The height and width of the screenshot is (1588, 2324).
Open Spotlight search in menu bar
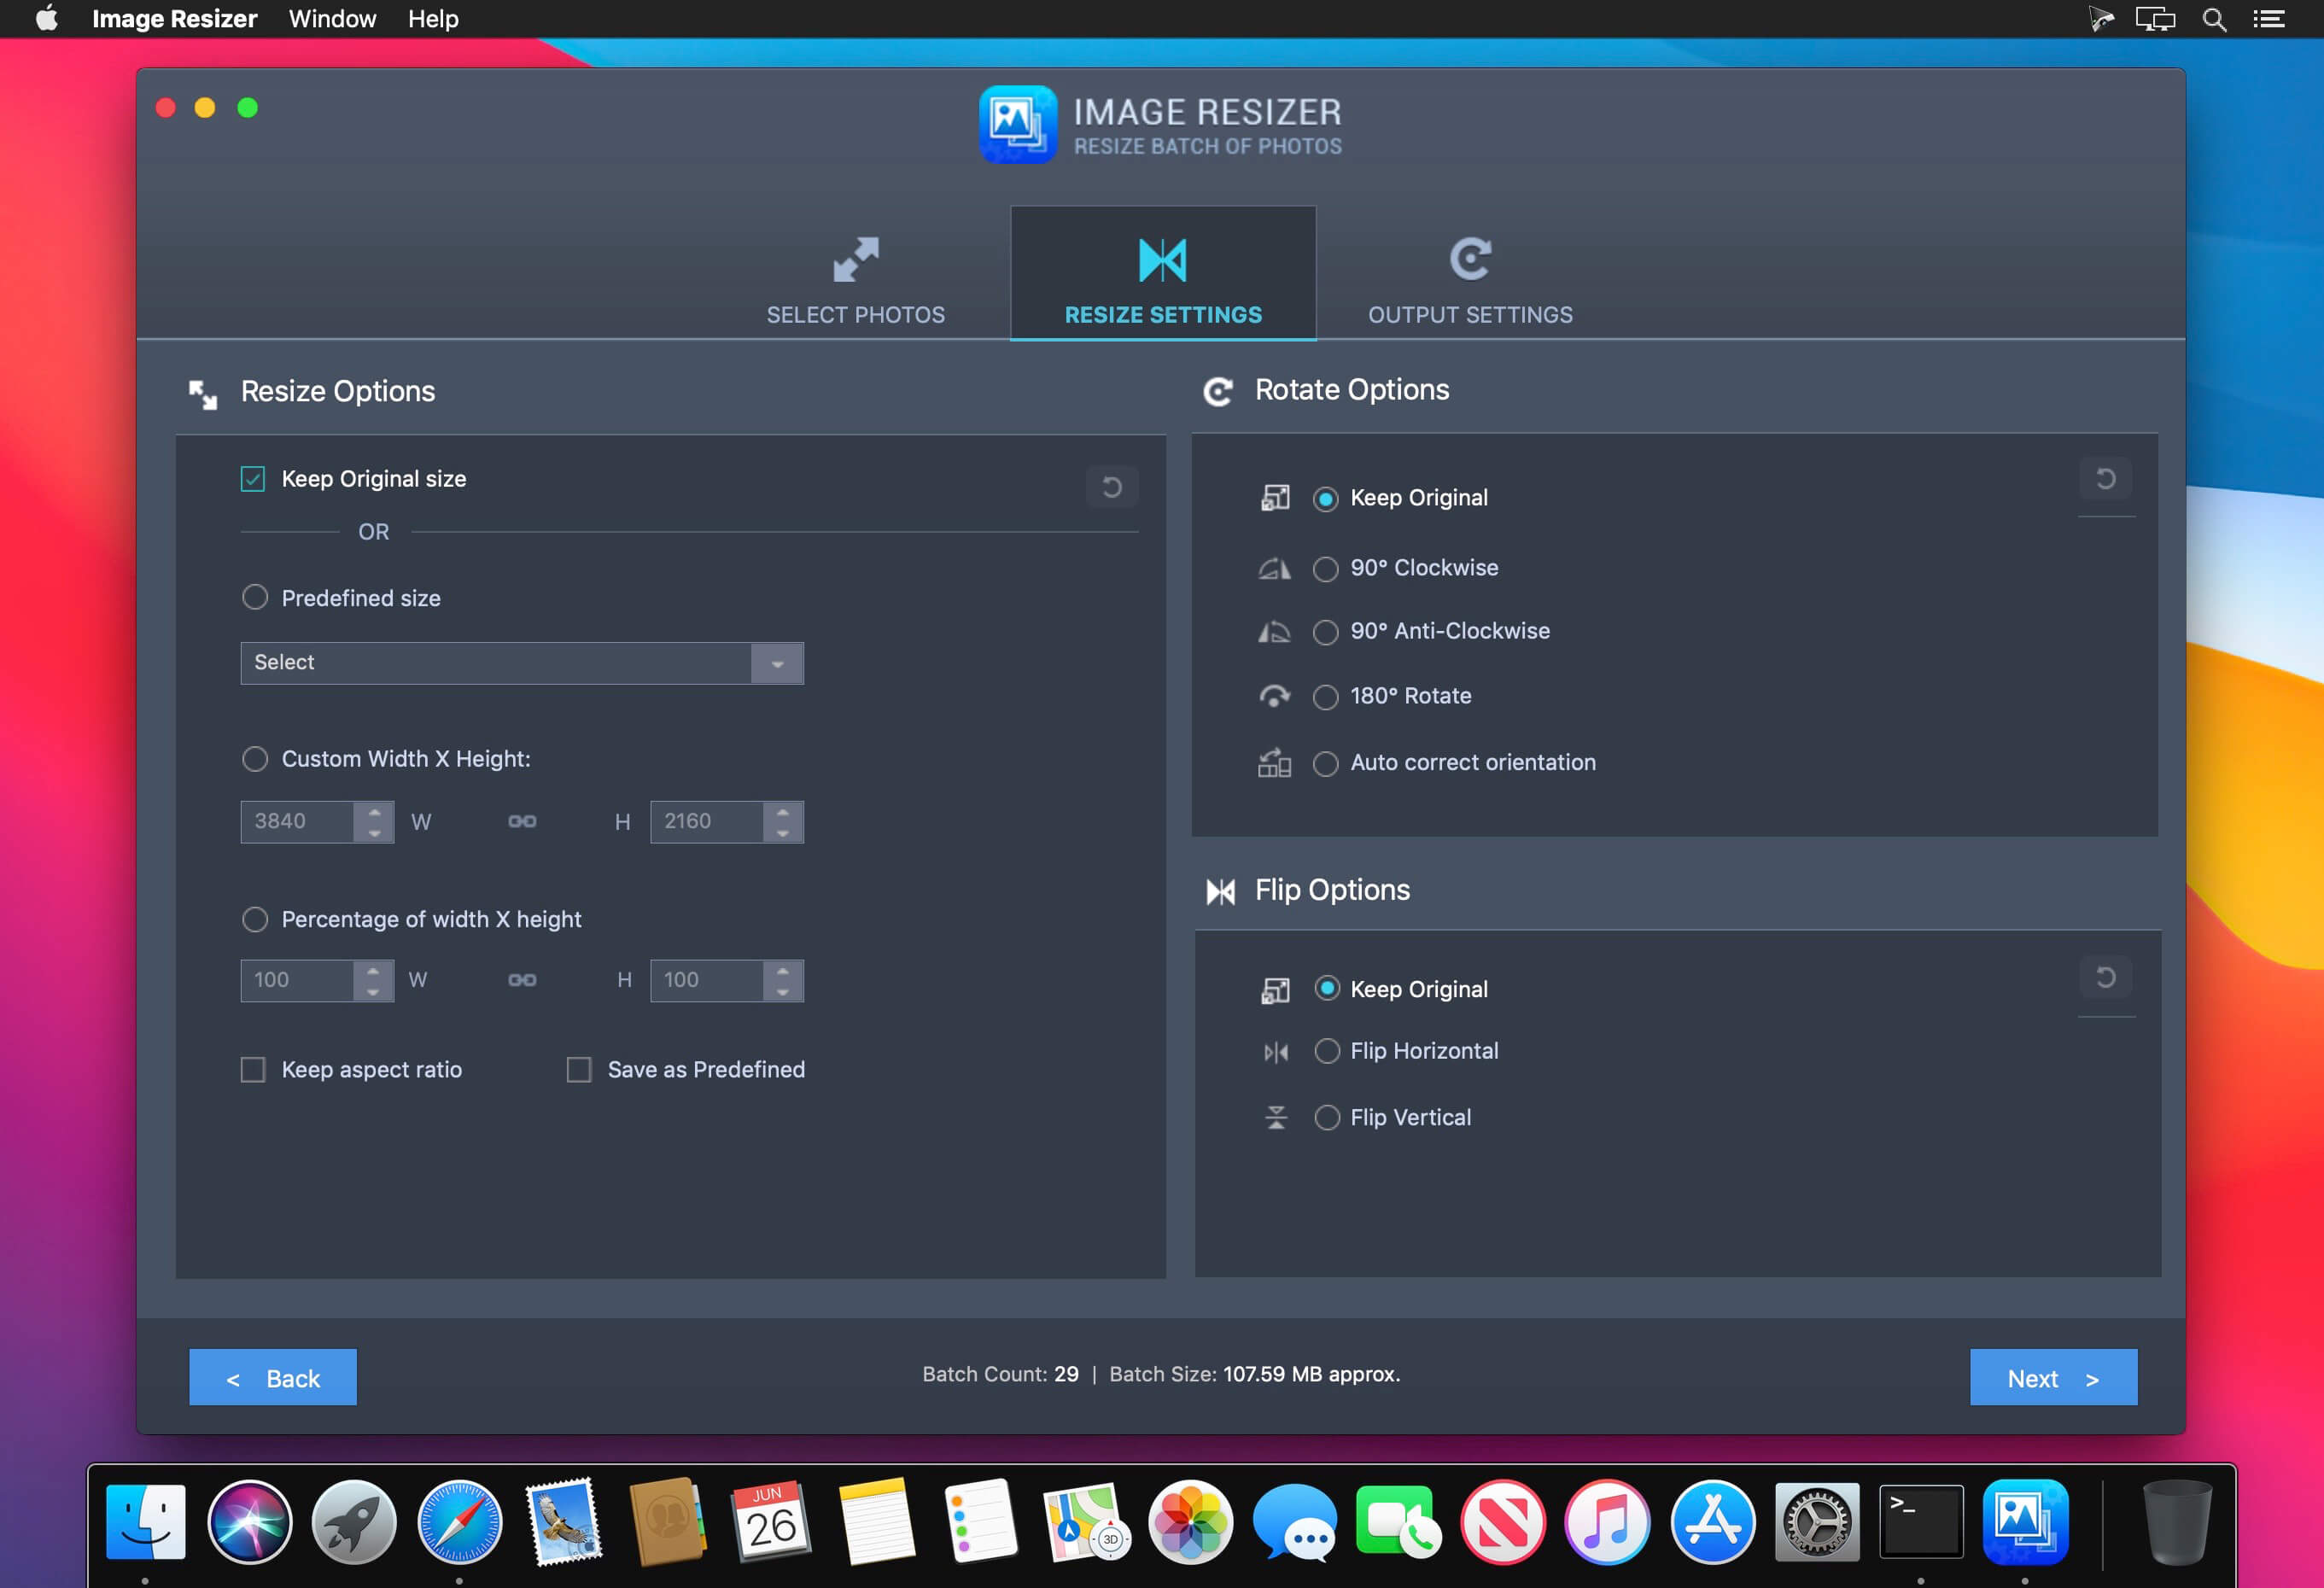(x=2214, y=19)
